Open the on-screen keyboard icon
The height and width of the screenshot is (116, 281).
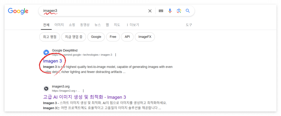click(x=161, y=11)
